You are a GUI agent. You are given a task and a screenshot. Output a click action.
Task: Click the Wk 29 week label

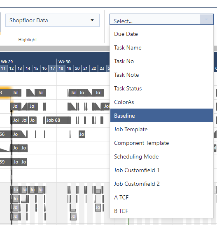tap(7, 62)
